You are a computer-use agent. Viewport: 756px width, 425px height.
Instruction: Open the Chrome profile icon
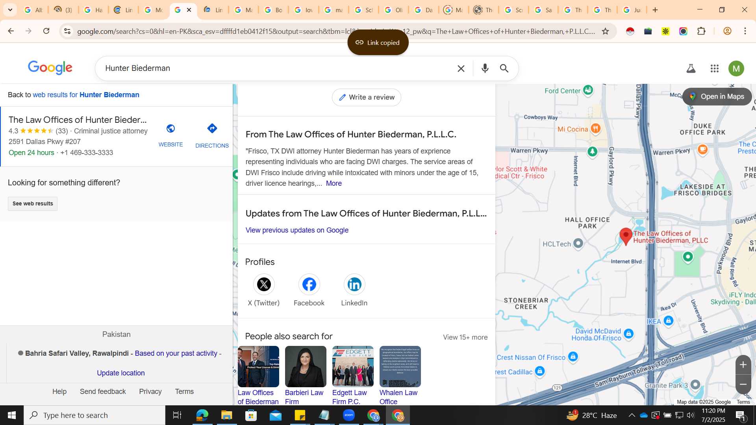tap(727, 31)
